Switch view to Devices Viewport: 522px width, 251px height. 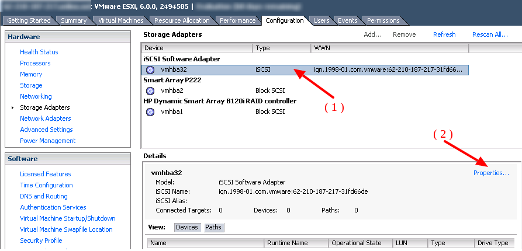click(x=187, y=227)
